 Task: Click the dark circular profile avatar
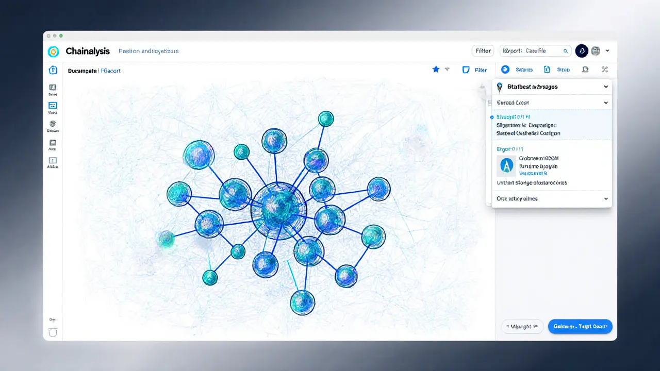tap(582, 50)
